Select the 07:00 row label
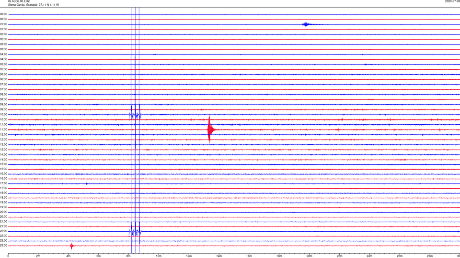 (4, 85)
